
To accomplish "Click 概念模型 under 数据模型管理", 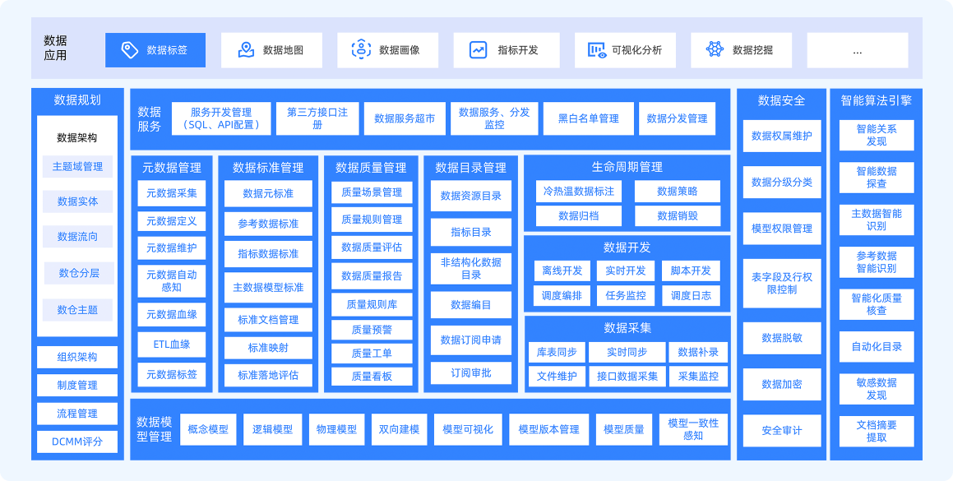I will click(x=210, y=428).
